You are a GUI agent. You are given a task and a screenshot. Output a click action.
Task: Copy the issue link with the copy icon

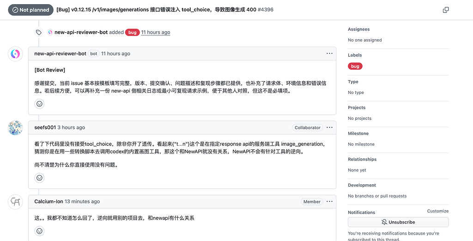pyautogui.click(x=446, y=10)
